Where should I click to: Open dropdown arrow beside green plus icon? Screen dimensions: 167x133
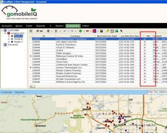click(x=84, y=31)
